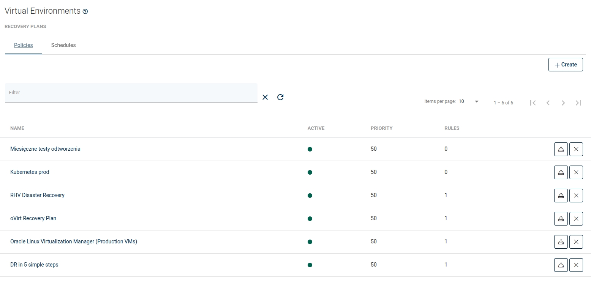Open help icon beside Virtual Environments title
This screenshot has width=591, height=284.
point(85,11)
